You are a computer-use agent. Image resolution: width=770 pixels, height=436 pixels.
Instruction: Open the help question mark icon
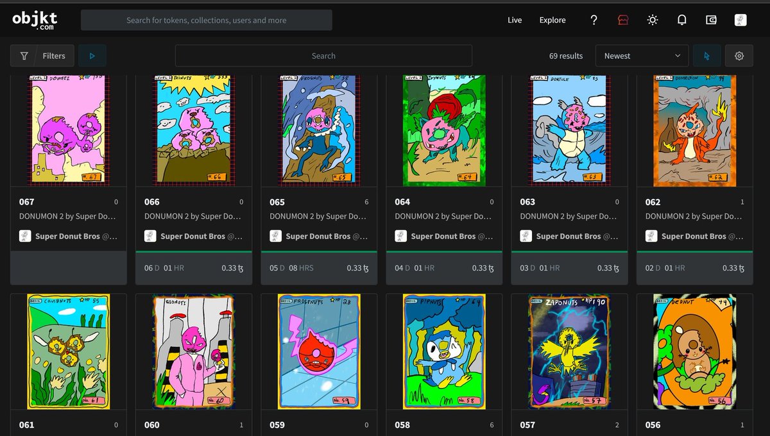[x=594, y=20]
